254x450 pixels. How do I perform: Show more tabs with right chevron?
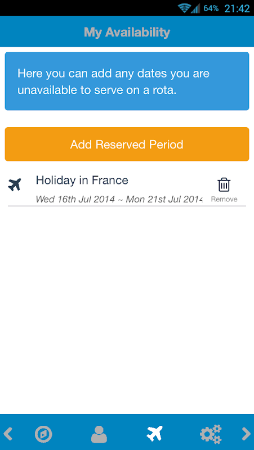(246, 434)
